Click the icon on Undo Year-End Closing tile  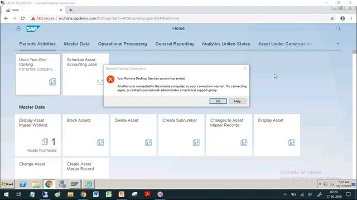[52, 82]
